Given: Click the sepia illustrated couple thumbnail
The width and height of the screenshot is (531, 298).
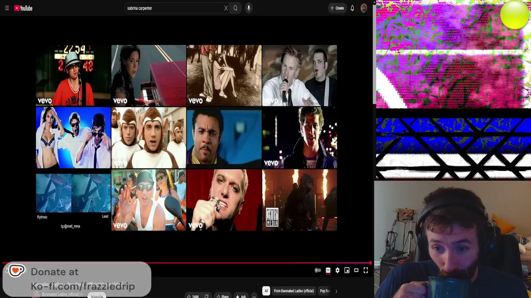Looking at the screenshot, I should click(x=224, y=75).
